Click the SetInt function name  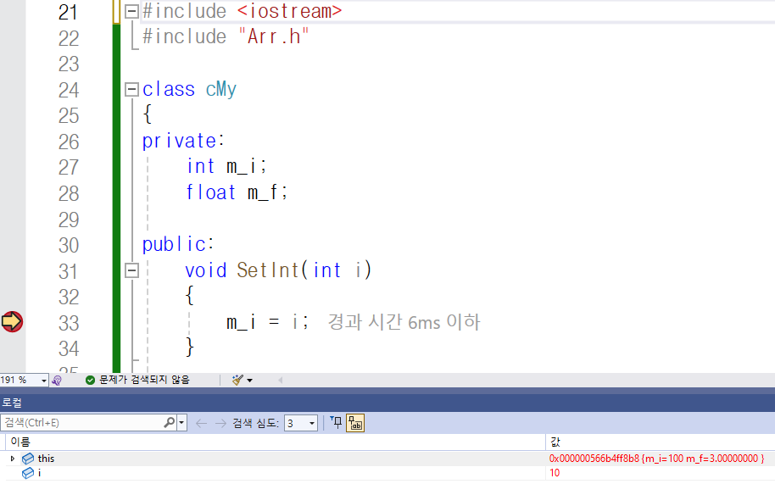(x=268, y=270)
